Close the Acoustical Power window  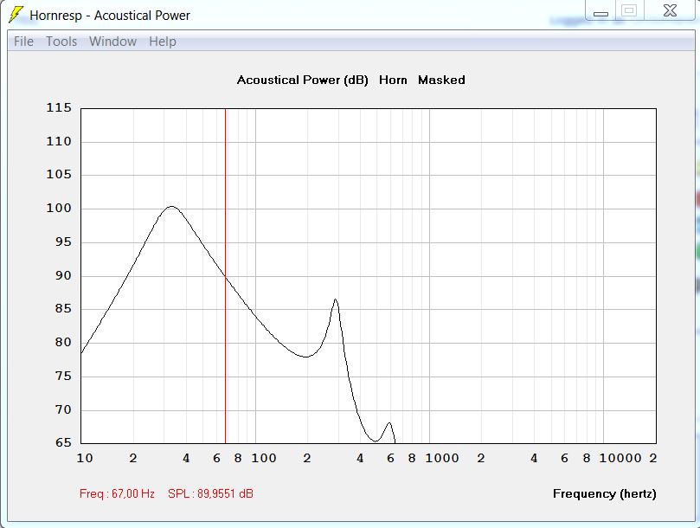[670, 10]
